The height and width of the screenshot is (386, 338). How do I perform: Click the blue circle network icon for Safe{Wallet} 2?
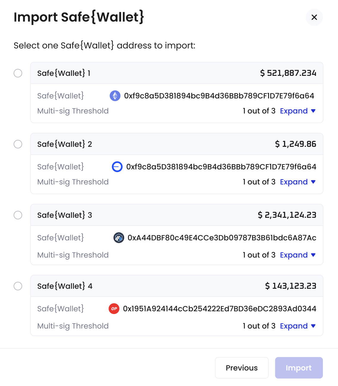(x=117, y=167)
